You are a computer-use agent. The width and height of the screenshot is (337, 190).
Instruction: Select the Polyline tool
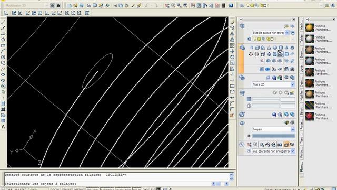[x=3, y=34]
